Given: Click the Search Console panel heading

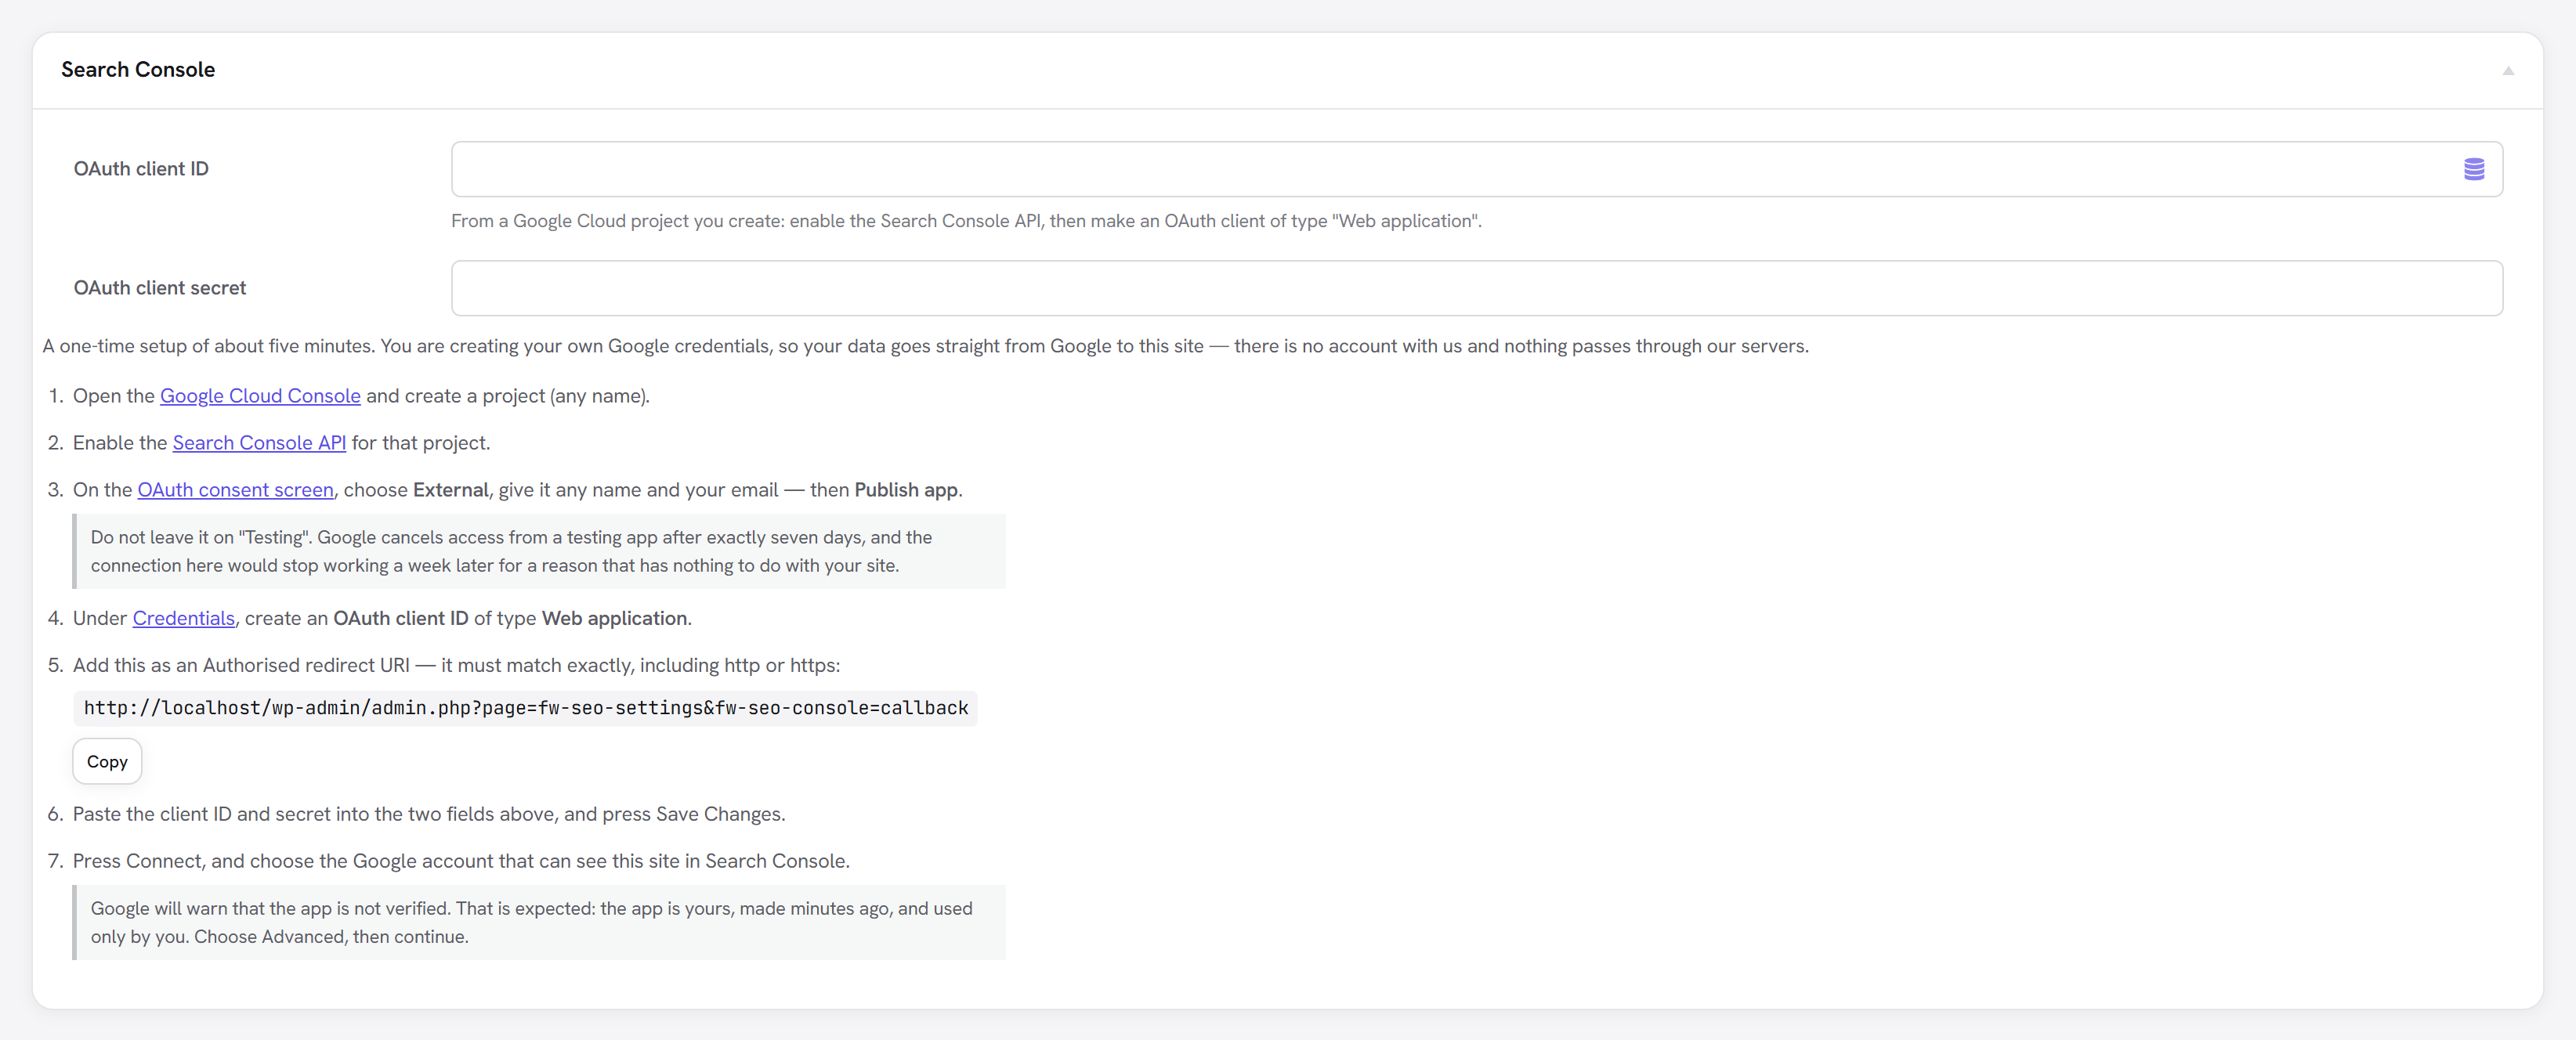Looking at the screenshot, I should pos(138,70).
